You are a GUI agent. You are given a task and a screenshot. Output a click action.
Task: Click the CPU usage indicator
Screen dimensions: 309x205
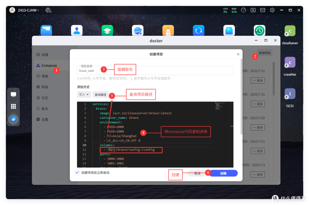pyautogui.click(x=225, y=10)
